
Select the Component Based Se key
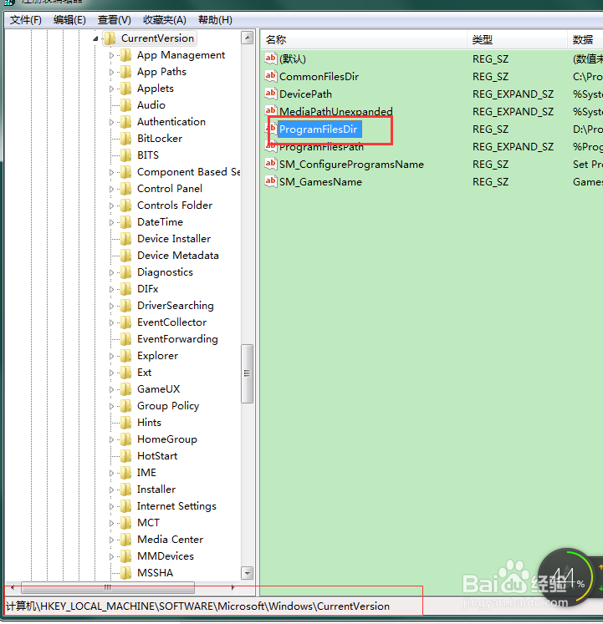click(x=188, y=172)
